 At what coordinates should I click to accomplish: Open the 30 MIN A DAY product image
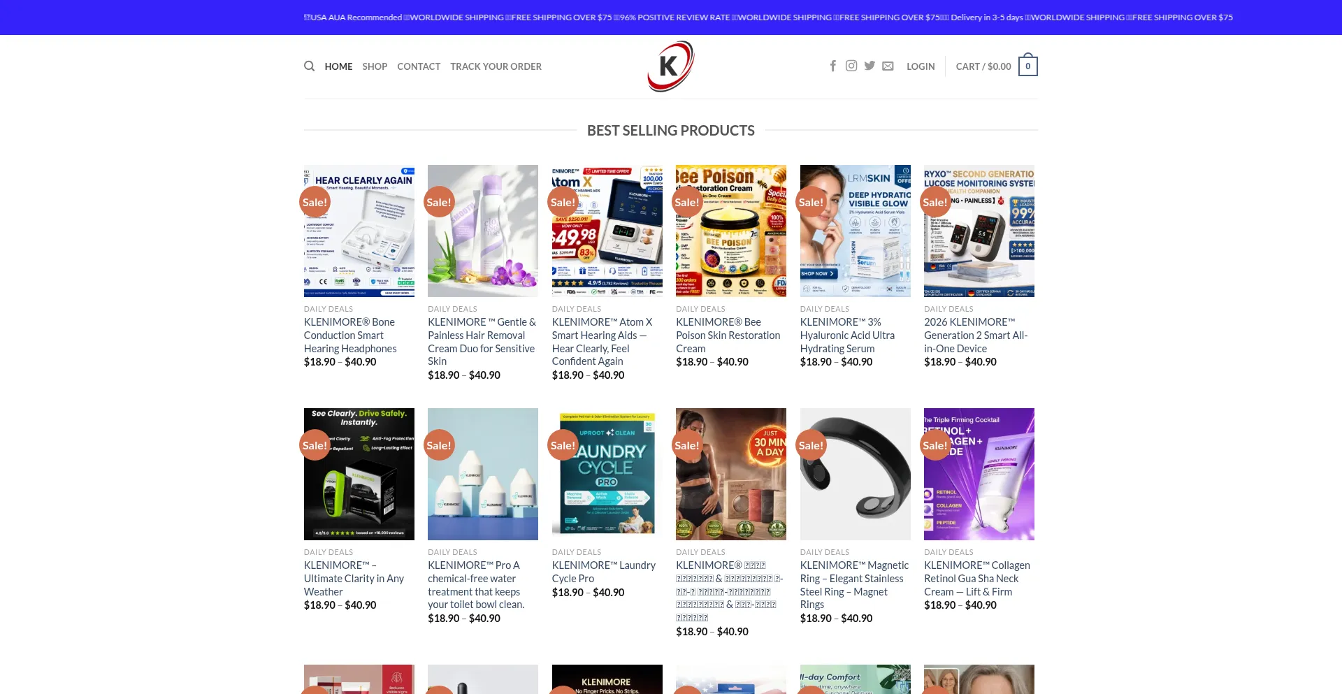point(731,474)
